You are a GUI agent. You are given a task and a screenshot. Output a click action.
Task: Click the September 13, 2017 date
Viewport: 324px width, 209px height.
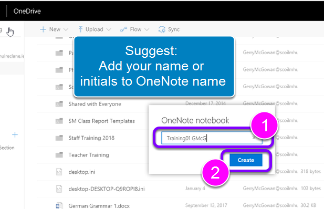[206, 205]
